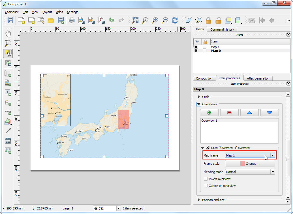Export the composition as SVG
The height and width of the screenshot is (214, 293).
91,20
